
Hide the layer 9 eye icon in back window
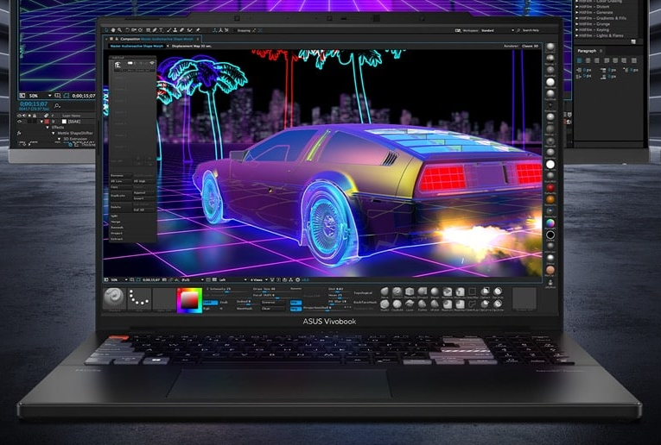tap(19, 122)
